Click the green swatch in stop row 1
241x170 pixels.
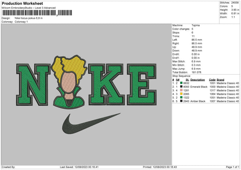182,83
